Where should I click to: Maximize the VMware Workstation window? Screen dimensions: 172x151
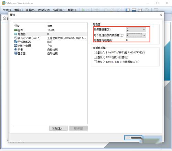(157, 3)
